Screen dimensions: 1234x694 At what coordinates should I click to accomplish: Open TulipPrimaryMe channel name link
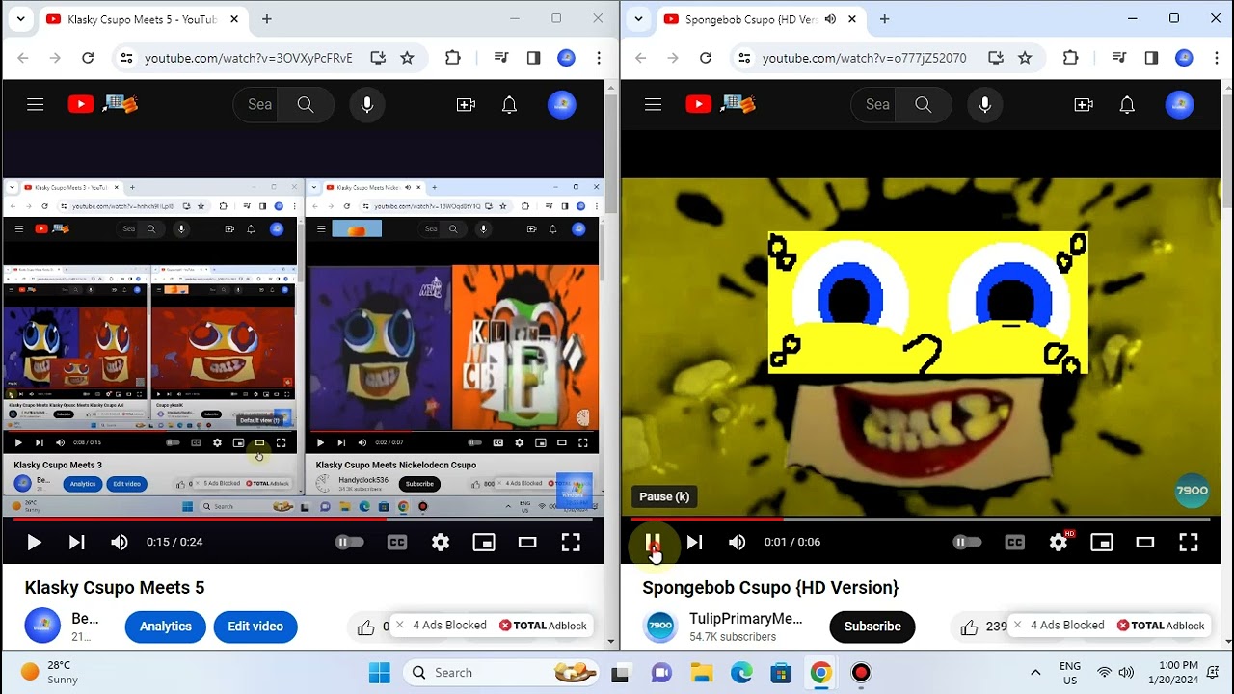[x=745, y=618]
